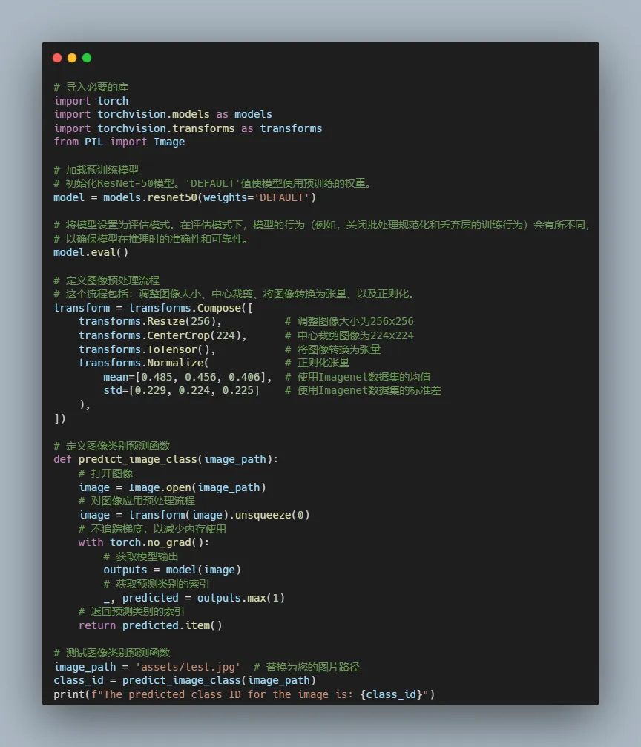Click the green maximize dot
Screen dimensions: 641x747
coord(87,58)
